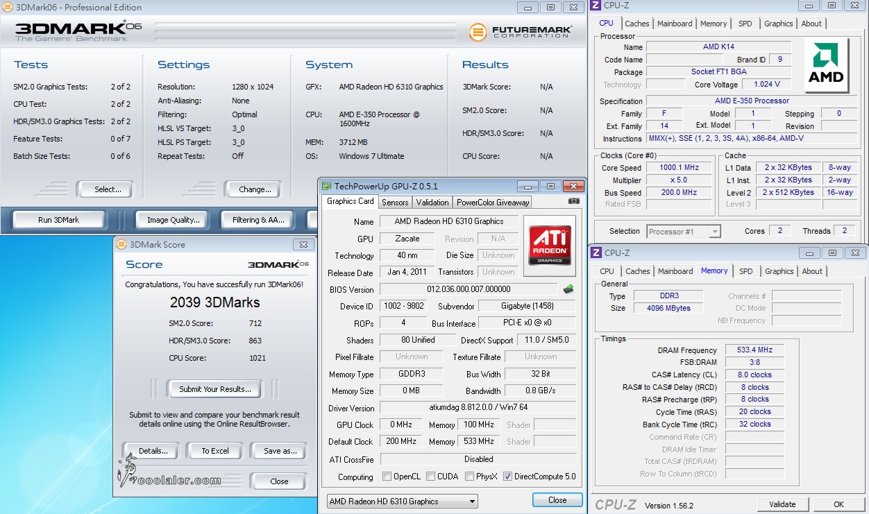This screenshot has width=869, height=514.
Task: Click Driver Version field in GPU-Z
Action: point(478,408)
